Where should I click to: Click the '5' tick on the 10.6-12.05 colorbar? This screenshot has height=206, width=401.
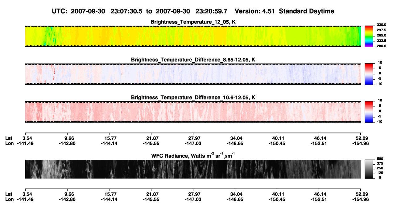point(380,106)
